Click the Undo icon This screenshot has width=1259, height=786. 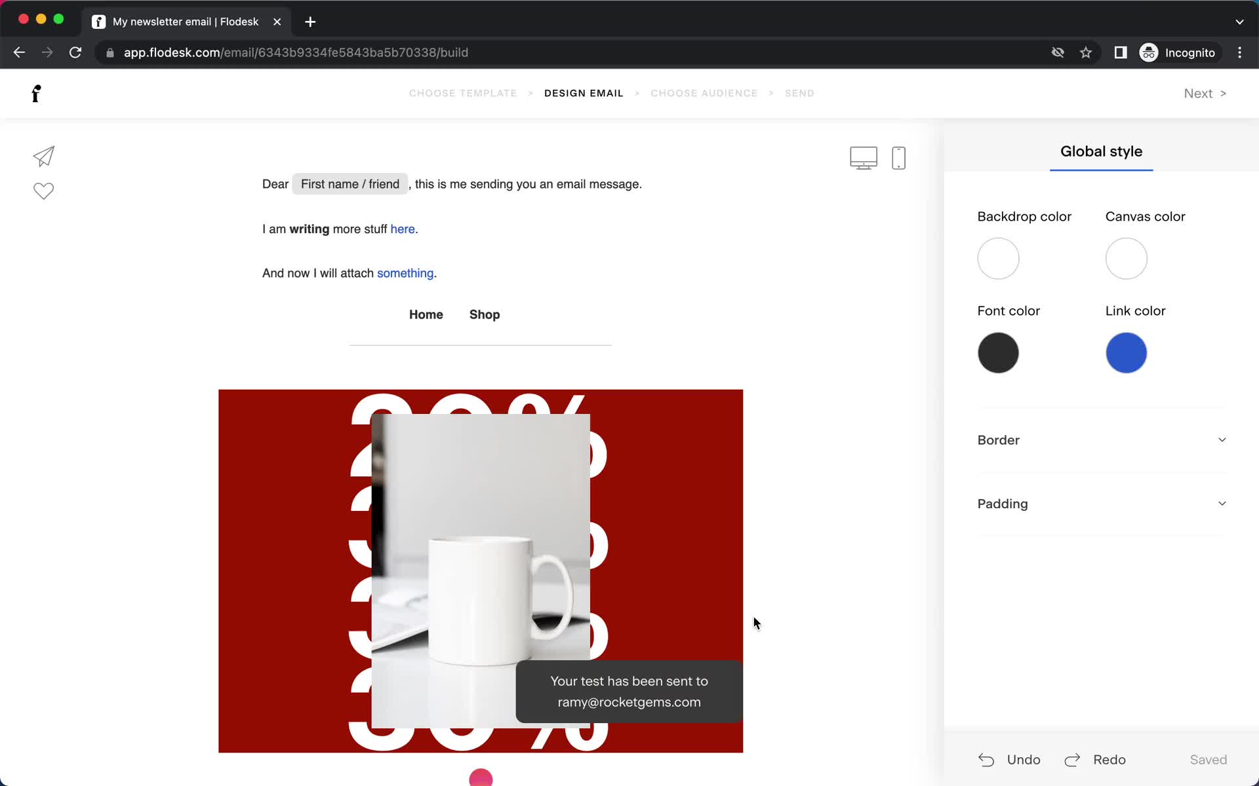point(987,759)
